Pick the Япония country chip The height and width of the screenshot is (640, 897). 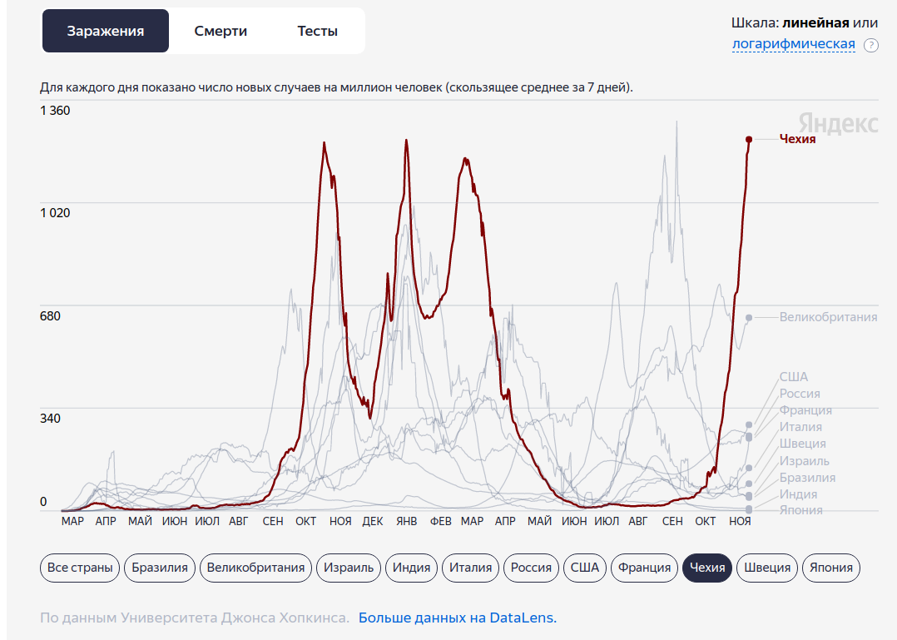[831, 568]
